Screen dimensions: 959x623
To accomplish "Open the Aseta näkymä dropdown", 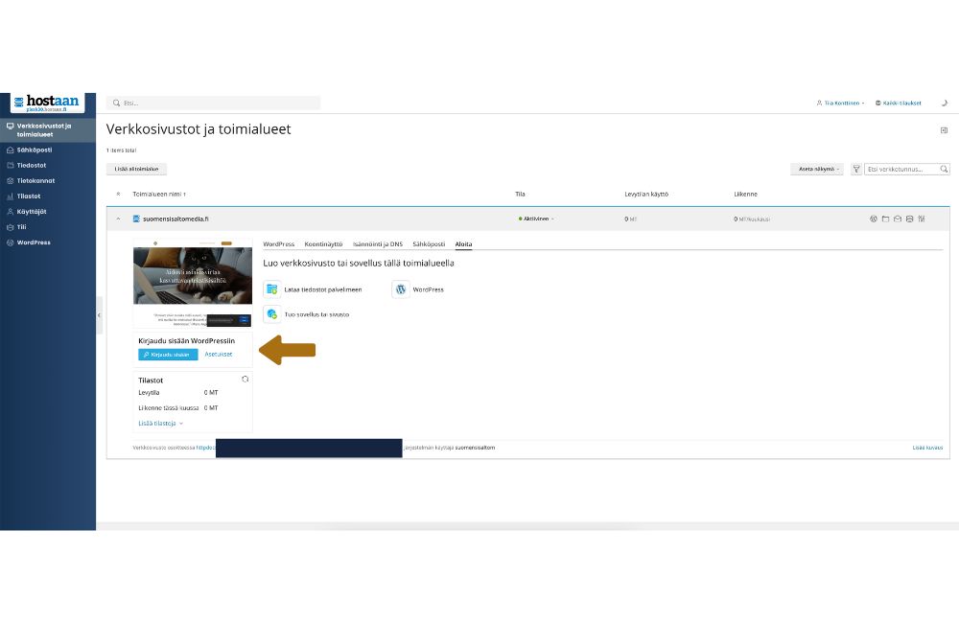I will pos(816,169).
